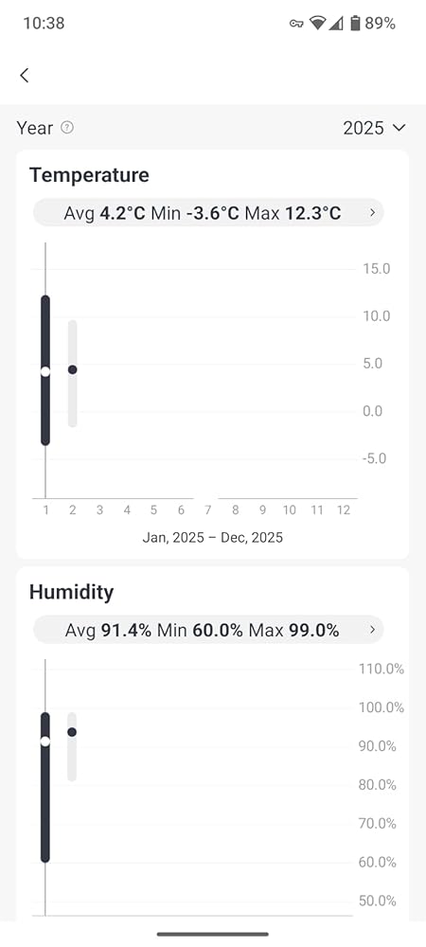Expand temperature stats summary chevron
Image resolution: width=426 pixels, height=947 pixels.
point(372,212)
